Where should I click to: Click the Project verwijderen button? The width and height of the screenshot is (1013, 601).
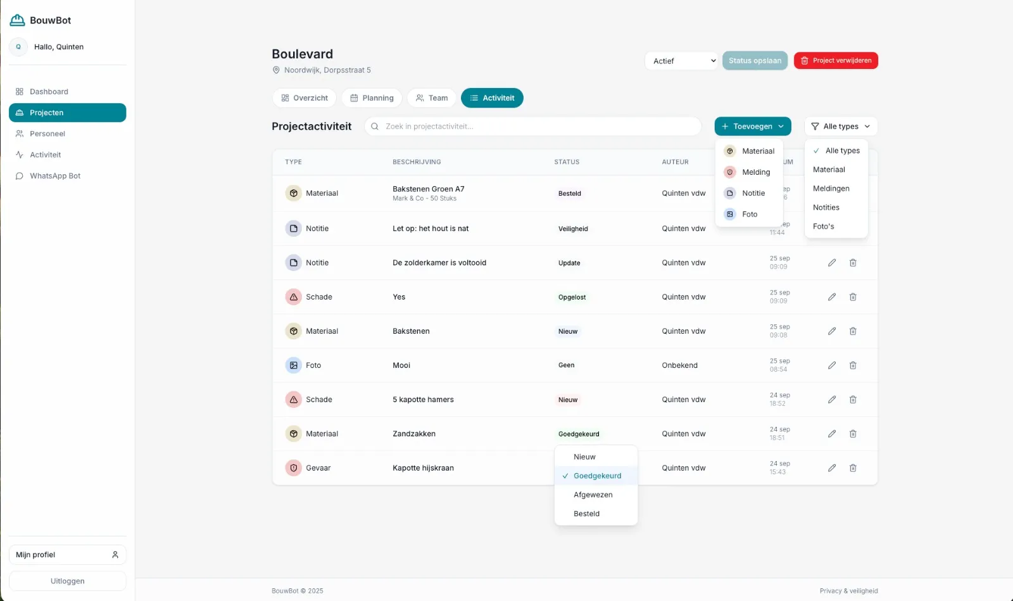click(835, 61)
